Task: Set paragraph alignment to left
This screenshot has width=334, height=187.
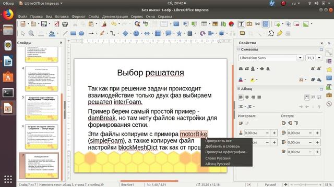Action: 241,97
